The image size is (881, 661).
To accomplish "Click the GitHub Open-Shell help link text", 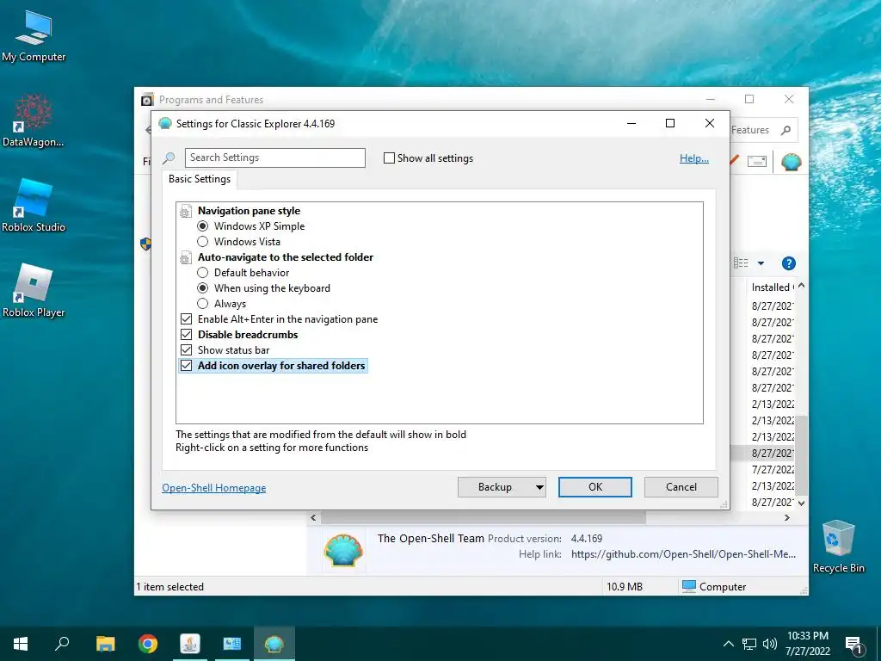I will click(x=683, y=554).
